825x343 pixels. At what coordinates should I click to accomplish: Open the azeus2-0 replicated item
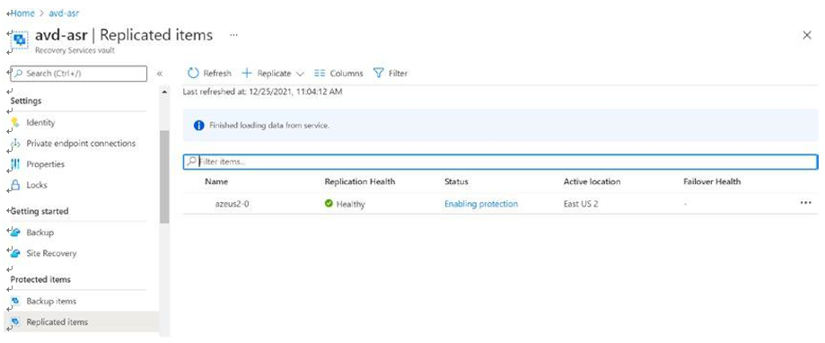pos(232,204)
